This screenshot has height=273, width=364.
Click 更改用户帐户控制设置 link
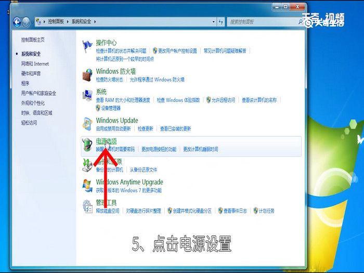177,50
